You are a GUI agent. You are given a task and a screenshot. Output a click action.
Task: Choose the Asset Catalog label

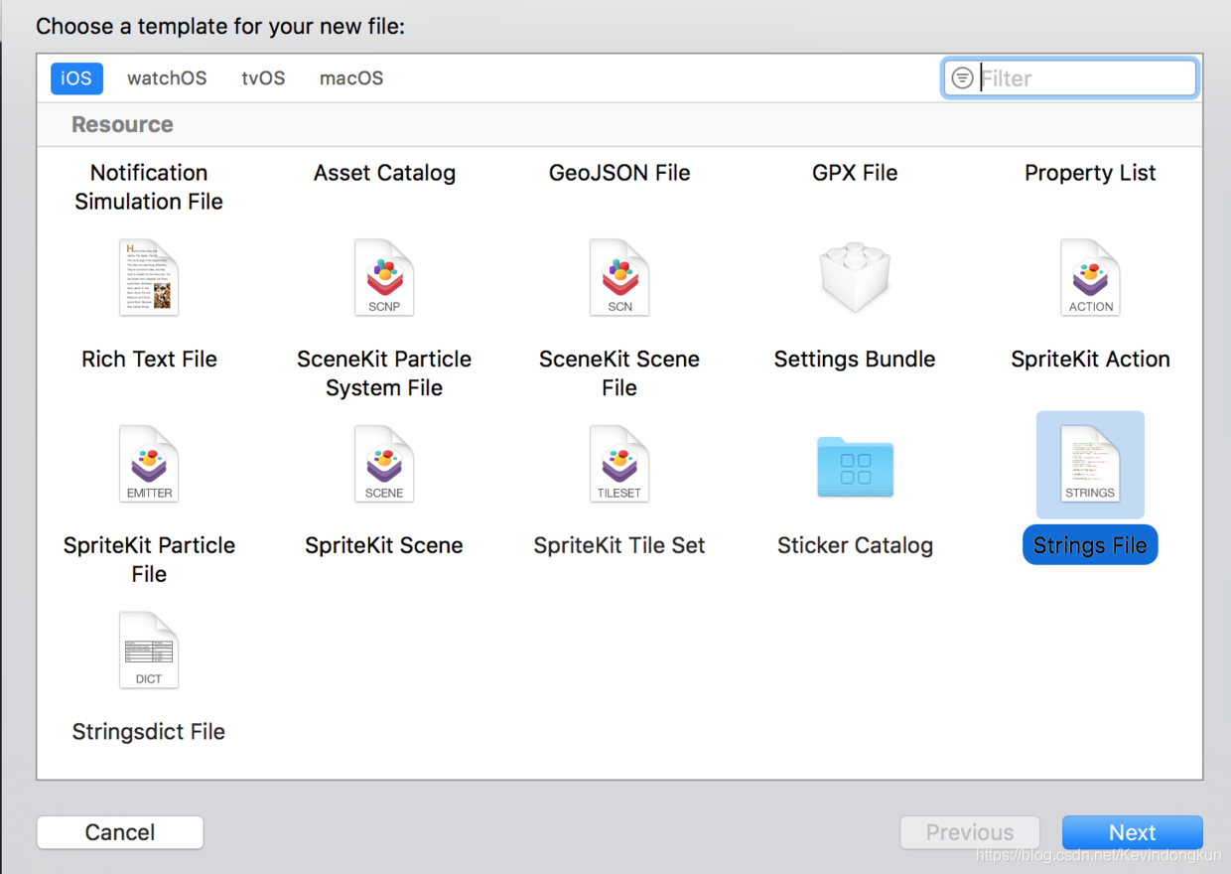coord(384,173)
